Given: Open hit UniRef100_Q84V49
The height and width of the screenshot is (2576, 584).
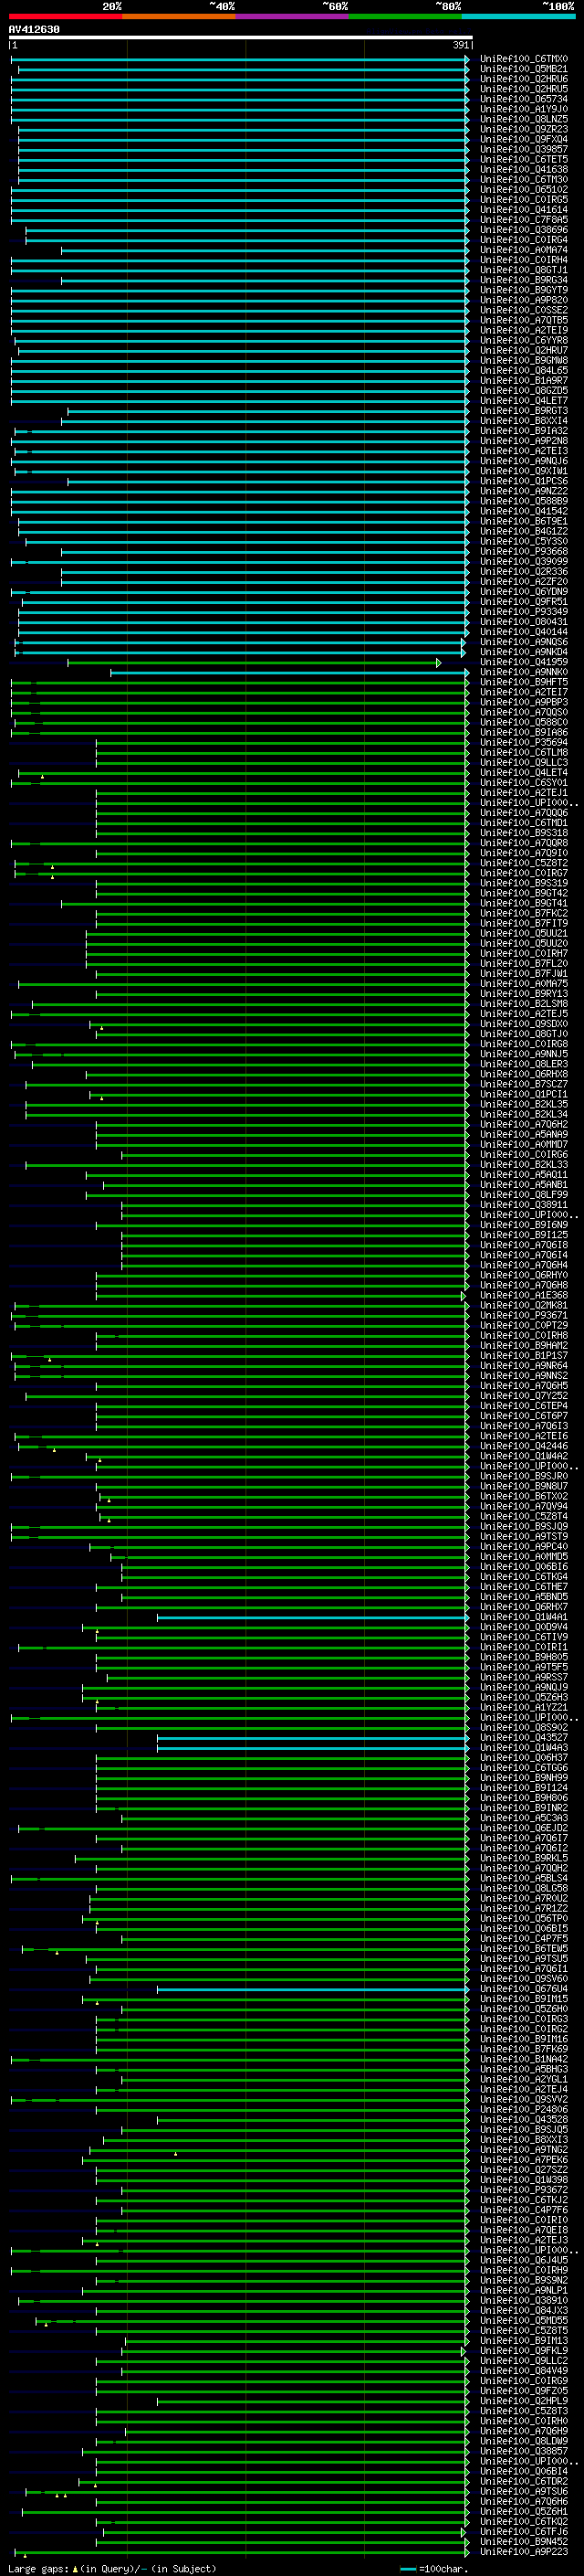Looking at the screenshot, I should [524, 2371].
